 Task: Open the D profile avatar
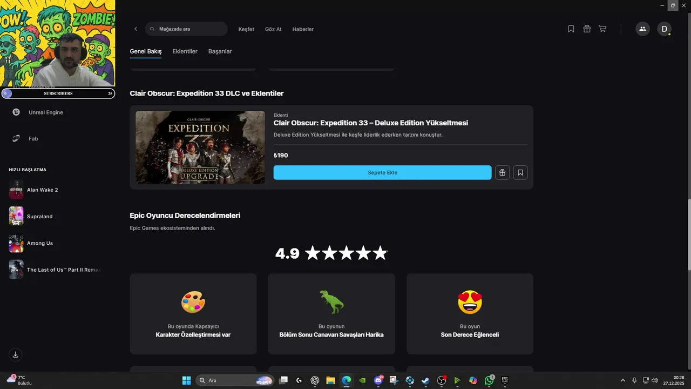(x=664, y=29)
